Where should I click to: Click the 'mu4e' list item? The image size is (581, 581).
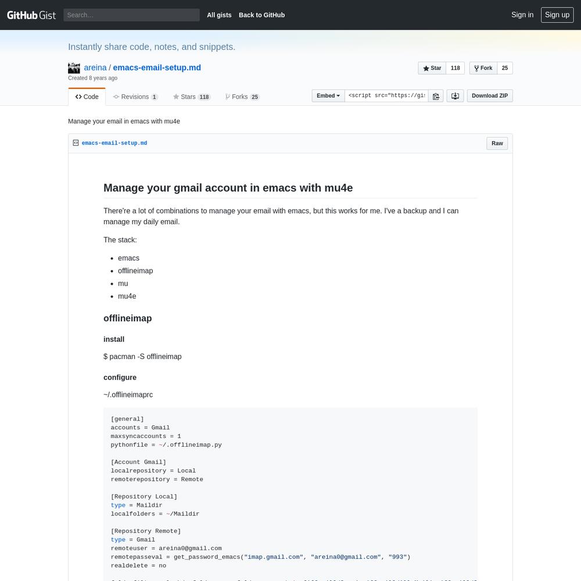[127, 296]
